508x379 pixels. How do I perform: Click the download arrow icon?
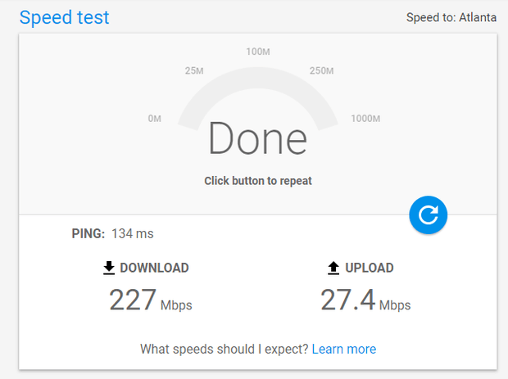109,268
